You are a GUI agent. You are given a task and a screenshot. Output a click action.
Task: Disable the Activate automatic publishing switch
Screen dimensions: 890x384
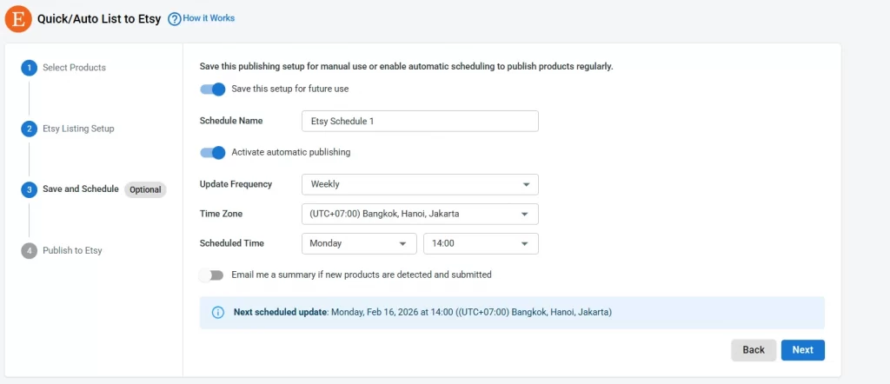pyautogui.click(x=212, y=153)
